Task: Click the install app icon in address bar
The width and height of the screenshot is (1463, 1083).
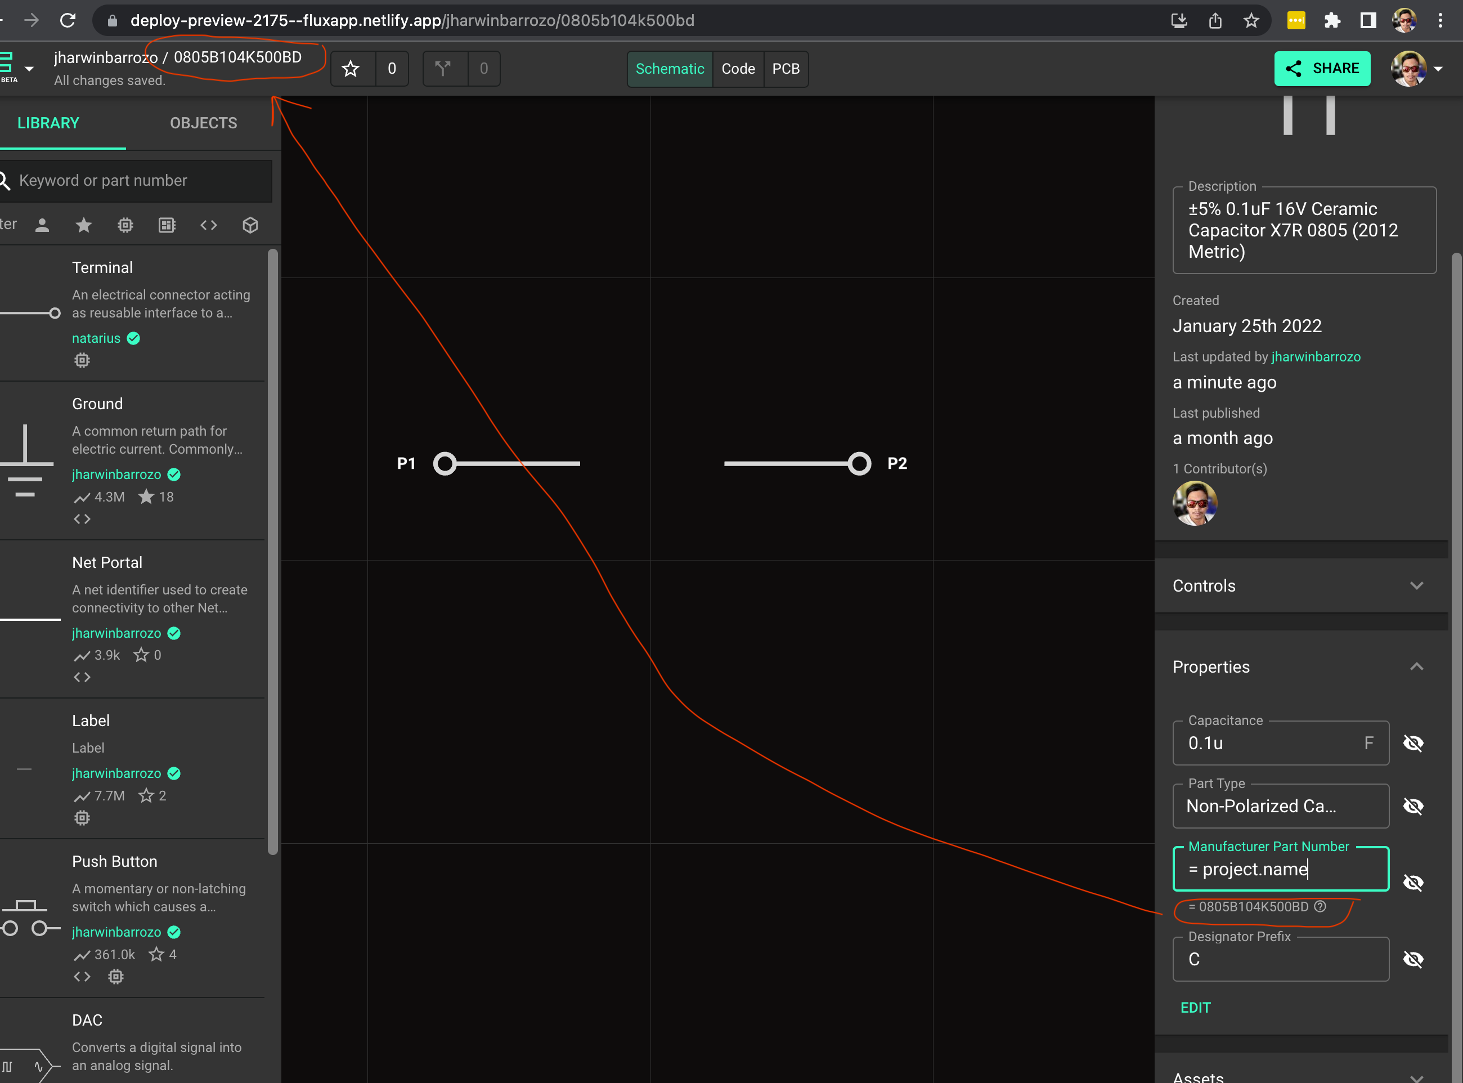Action: click(x=1179, y=20)
